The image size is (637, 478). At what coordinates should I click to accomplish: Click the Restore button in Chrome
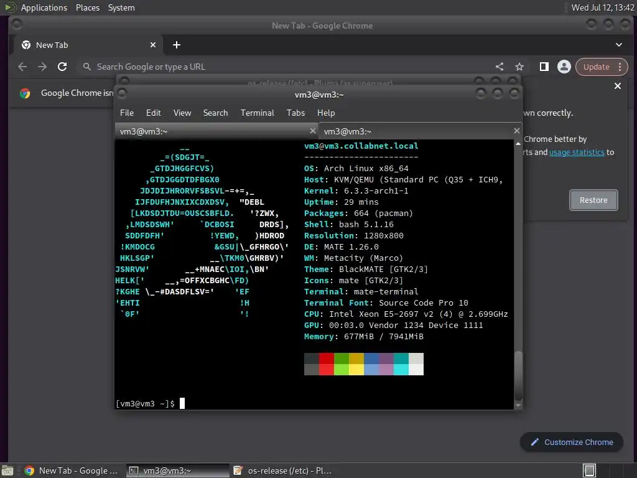[x=593, y=200]
